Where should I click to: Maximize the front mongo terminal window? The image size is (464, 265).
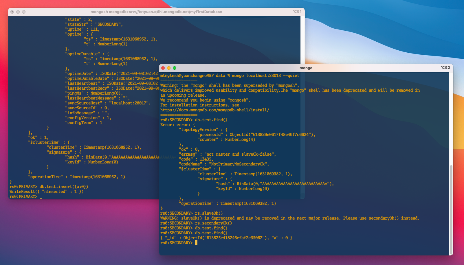pos(175,68)
